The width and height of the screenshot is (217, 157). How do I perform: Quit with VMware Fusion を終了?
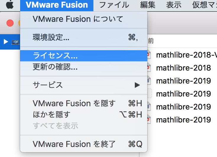pyautogui.click(x=74, y=144)
